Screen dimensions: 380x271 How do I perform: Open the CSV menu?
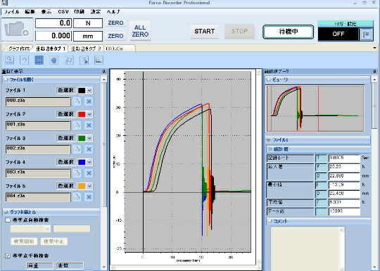coord(63,12)
